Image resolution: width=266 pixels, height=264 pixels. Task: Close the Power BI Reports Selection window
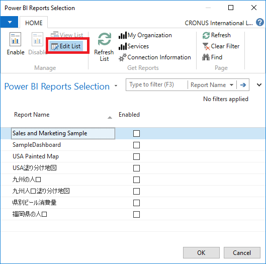coord(254,8)
